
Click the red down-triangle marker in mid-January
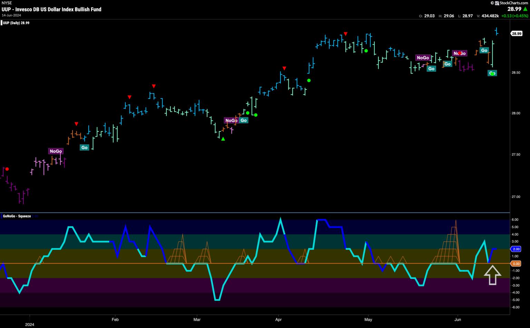click(x=77, y=124)
